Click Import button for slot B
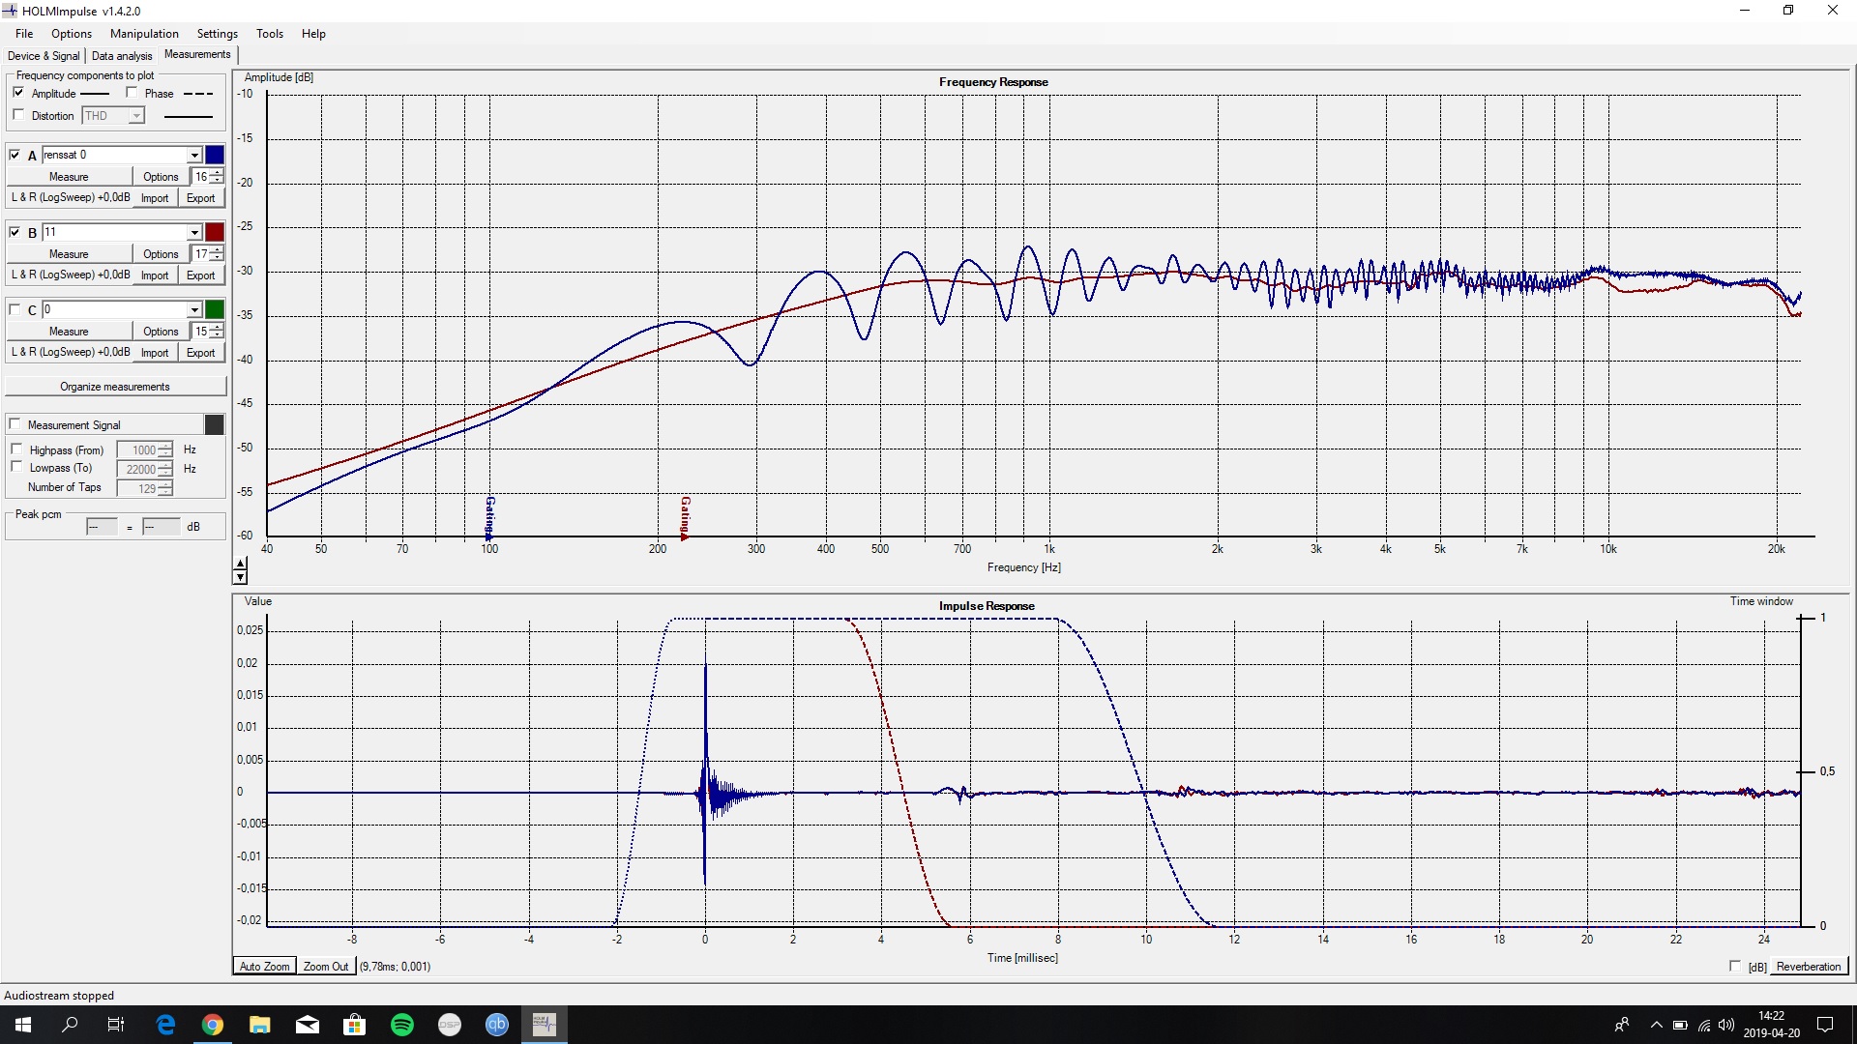Image resolution: width=1857 pixels, height=1044 pixels. 155,275
